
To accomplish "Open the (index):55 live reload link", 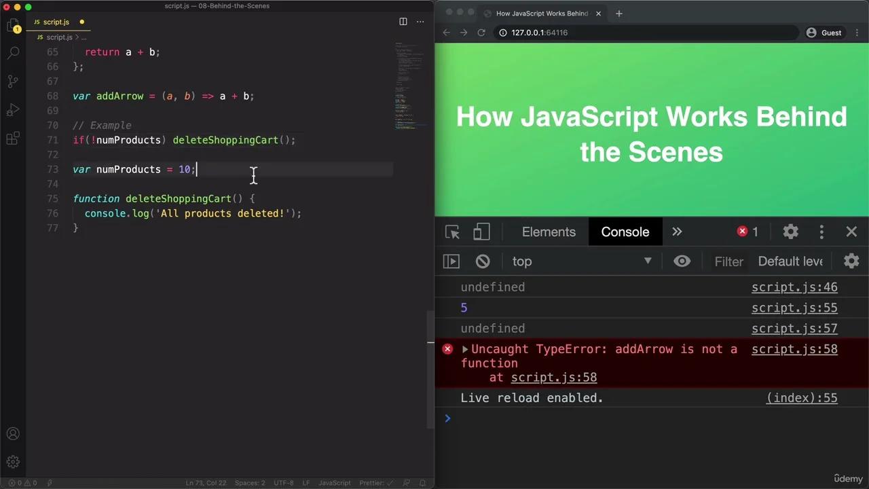I will [801, 398].
